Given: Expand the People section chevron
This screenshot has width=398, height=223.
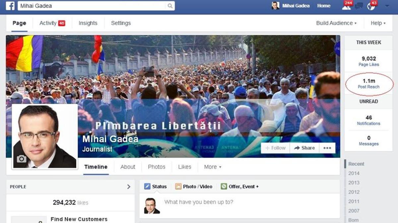Looking at the screenshot, I should tap(129, 187).
